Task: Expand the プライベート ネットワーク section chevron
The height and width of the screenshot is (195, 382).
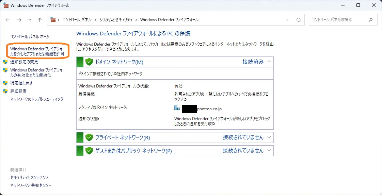Action: [x=269, y=137]
